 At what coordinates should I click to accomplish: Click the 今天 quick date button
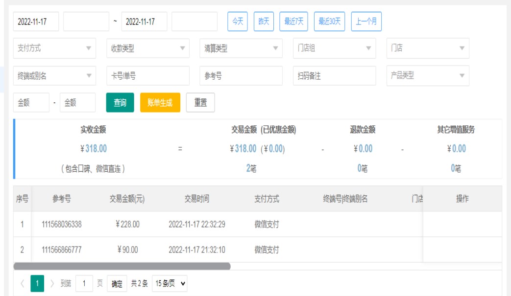[238, 22]
